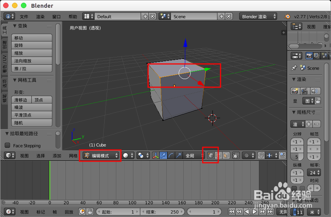Add a new scene next to Scene field
This screenshot has height=217, width=331.
pos(221,16)
